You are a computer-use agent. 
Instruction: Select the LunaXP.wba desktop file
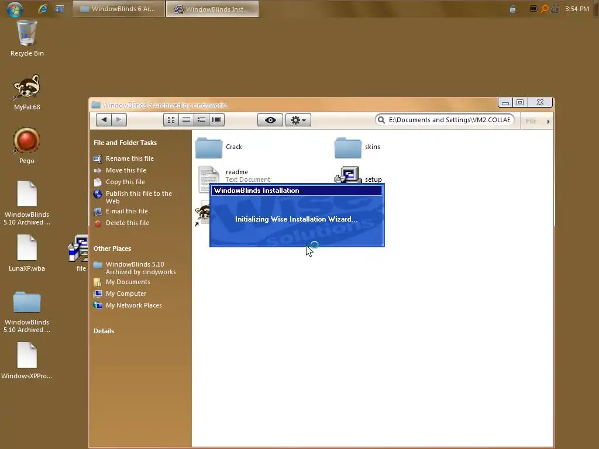pyautogui.click(x=27, y=253)
